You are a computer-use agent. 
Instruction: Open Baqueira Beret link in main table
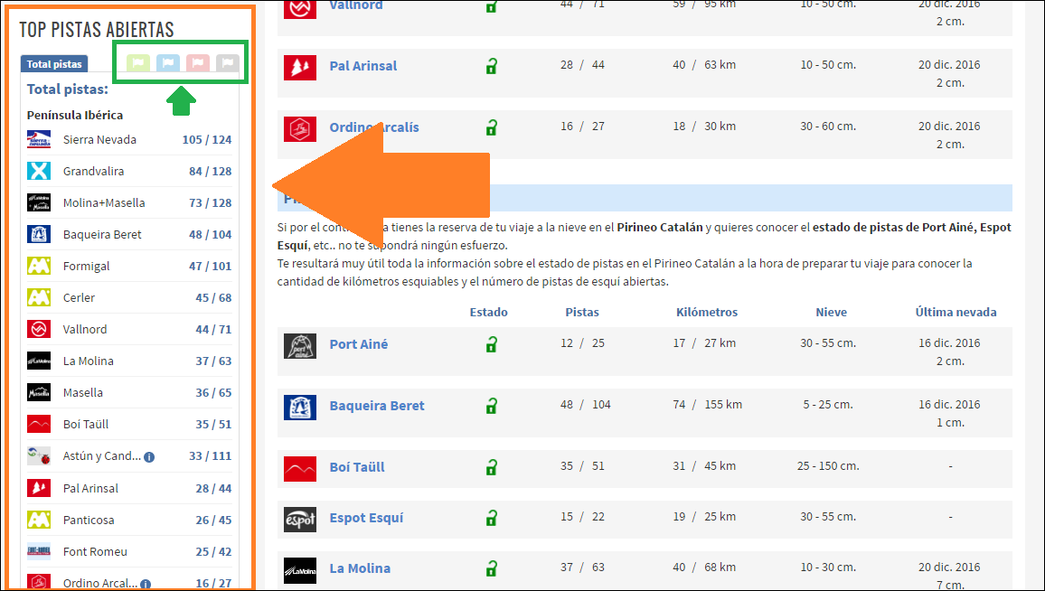[377, 406]
